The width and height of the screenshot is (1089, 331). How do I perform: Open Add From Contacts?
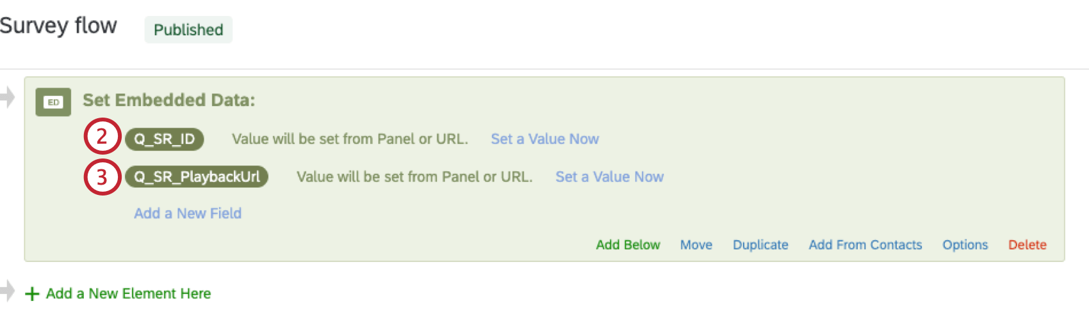tap(865, 245)
